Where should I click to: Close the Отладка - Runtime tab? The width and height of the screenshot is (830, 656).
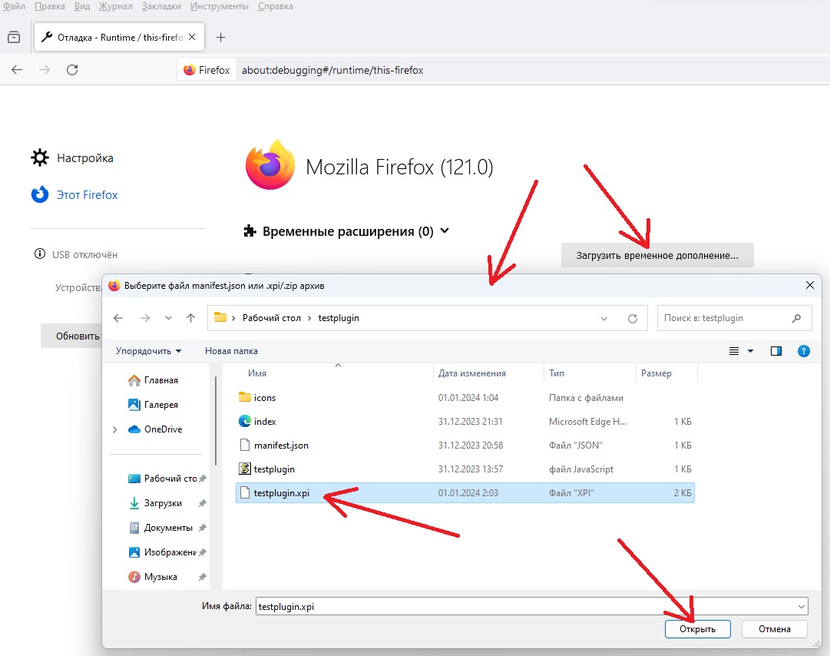point(192,37)
